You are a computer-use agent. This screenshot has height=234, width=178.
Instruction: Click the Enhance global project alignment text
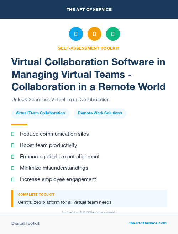pyautogui.click(x=60, y=157)
